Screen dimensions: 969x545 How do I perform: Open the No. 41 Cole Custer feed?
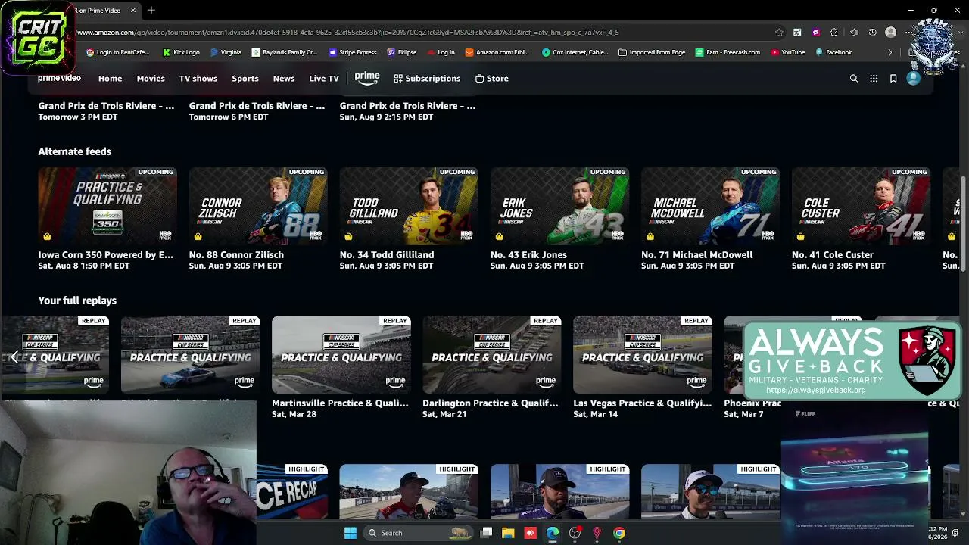(x=861, y=205)
